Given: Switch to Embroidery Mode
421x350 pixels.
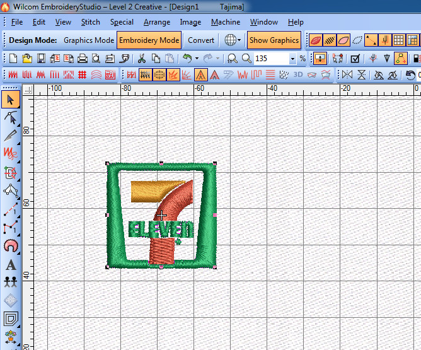Looking at the screenshot, I should point(149,40).
